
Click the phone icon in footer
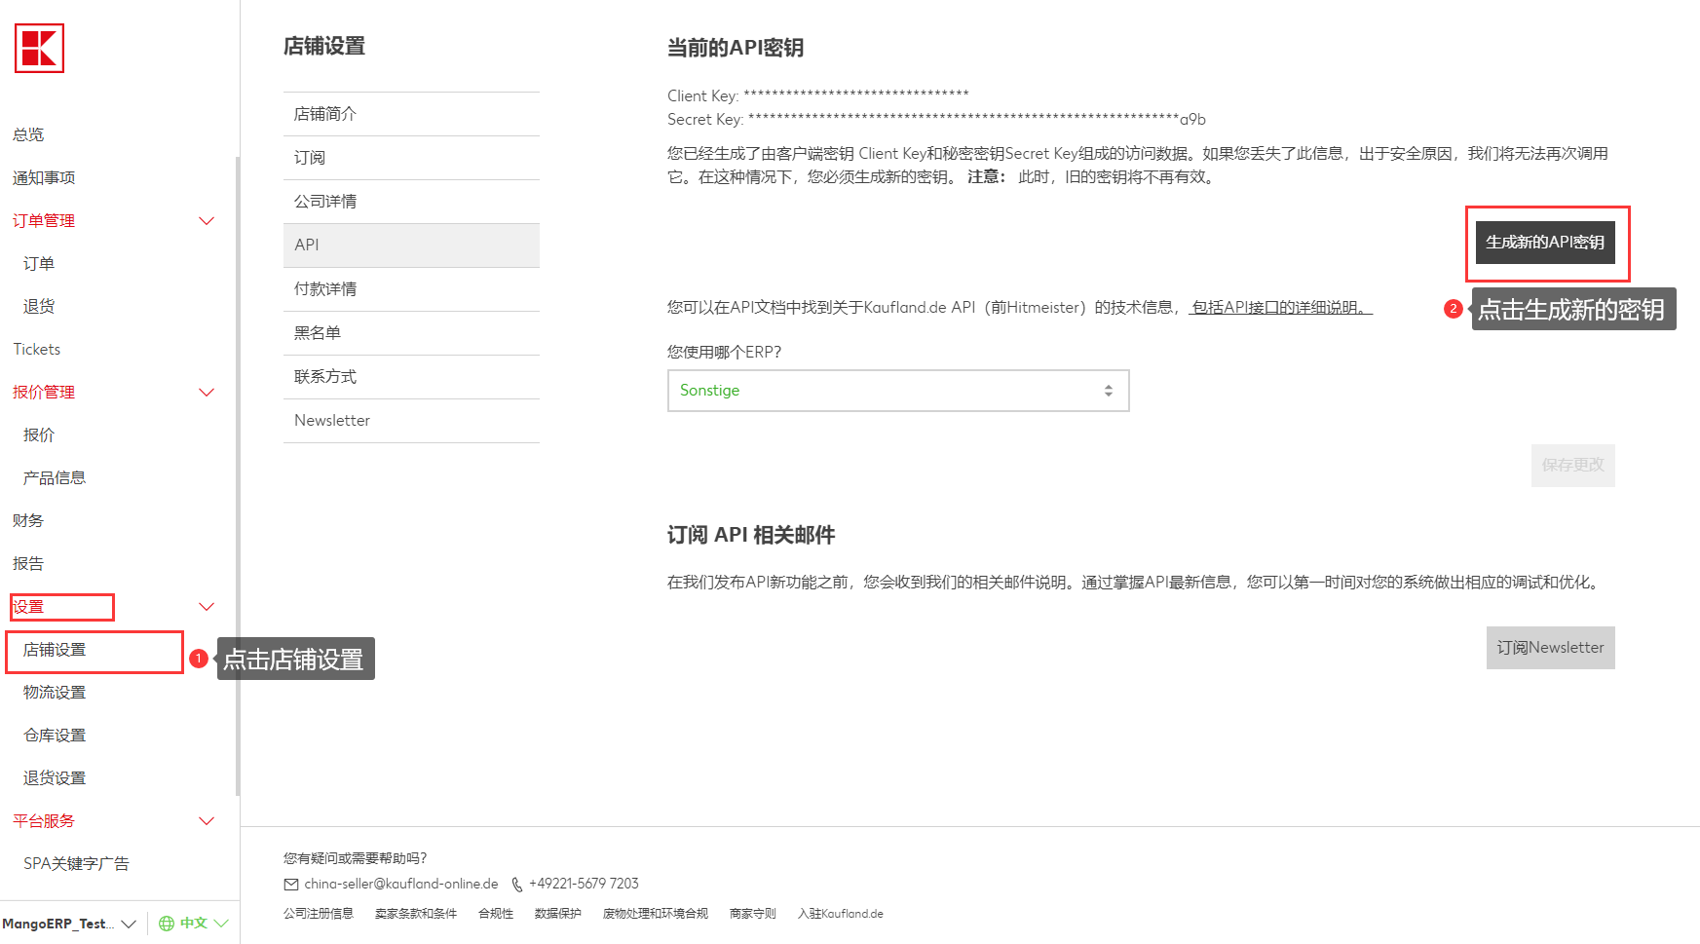[517, 885]
